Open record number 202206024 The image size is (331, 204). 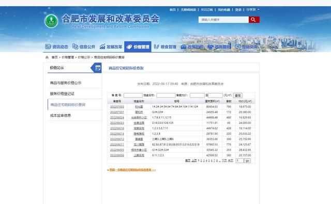(117, 118)
